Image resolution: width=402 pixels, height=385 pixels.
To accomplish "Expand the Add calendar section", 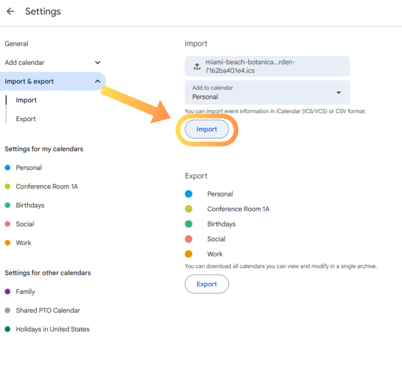I will [x=97, y=62].
